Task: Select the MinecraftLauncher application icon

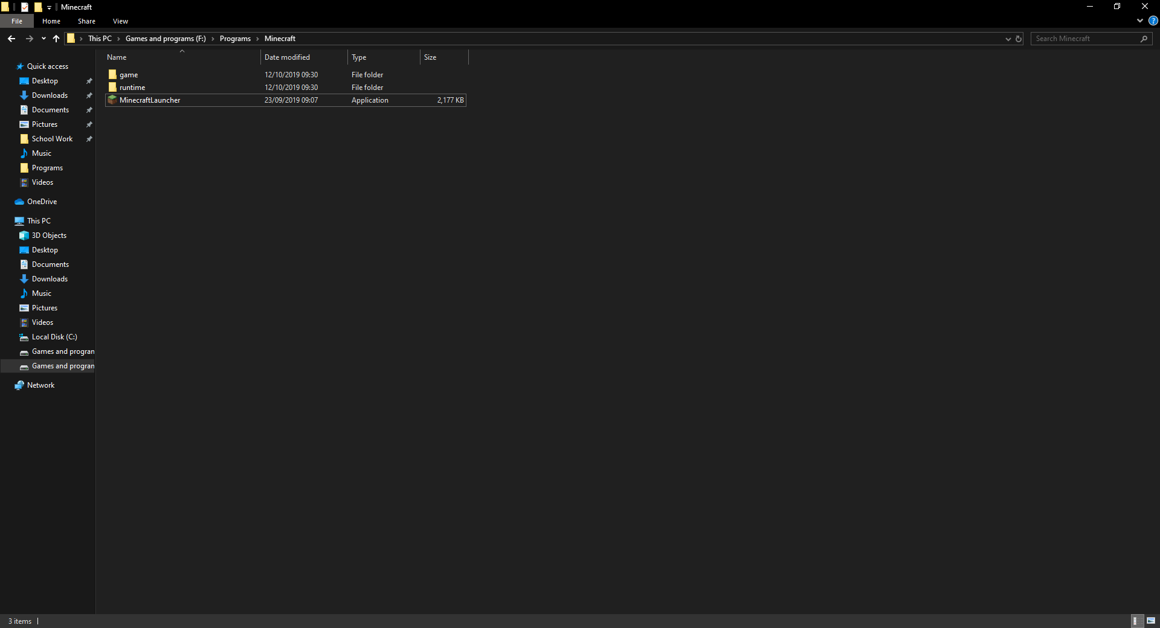Action: 112,100
